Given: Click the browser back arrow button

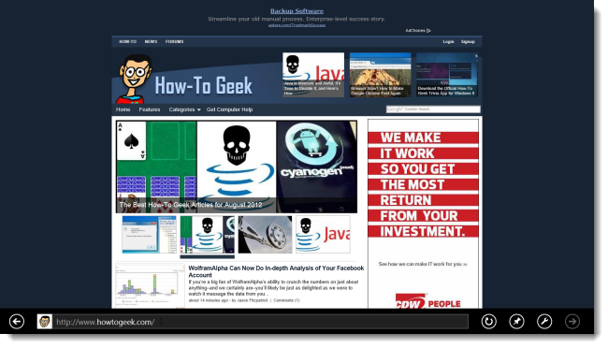Looking at the screenshot, I should (17, 322).
